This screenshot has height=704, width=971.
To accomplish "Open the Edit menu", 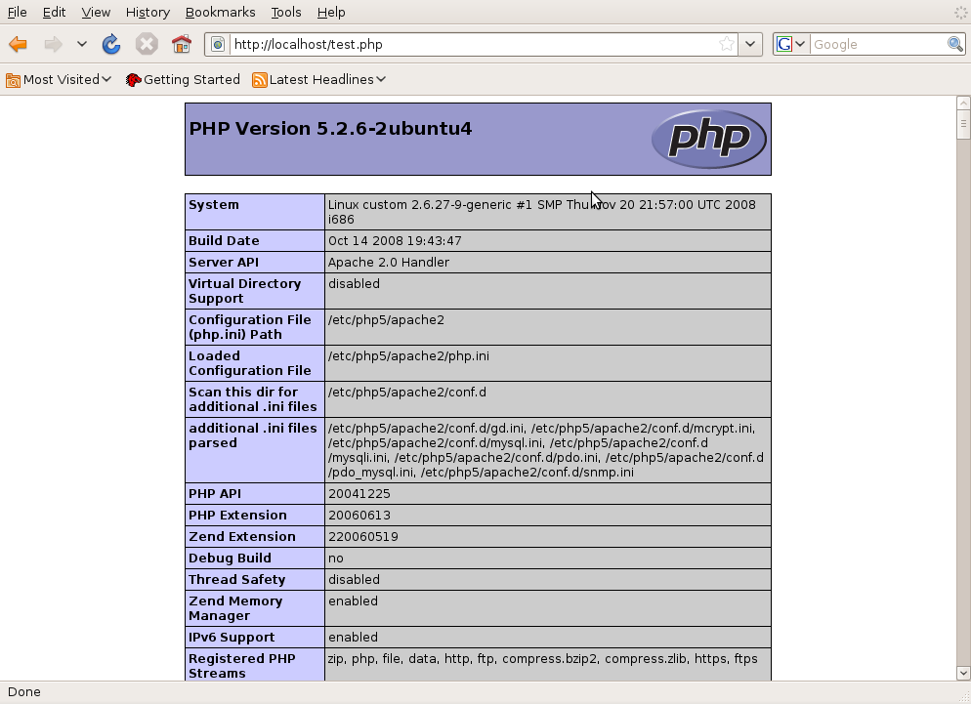I will coord(54,13).
